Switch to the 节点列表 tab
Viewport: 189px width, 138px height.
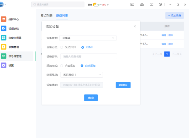coord(46,16)
